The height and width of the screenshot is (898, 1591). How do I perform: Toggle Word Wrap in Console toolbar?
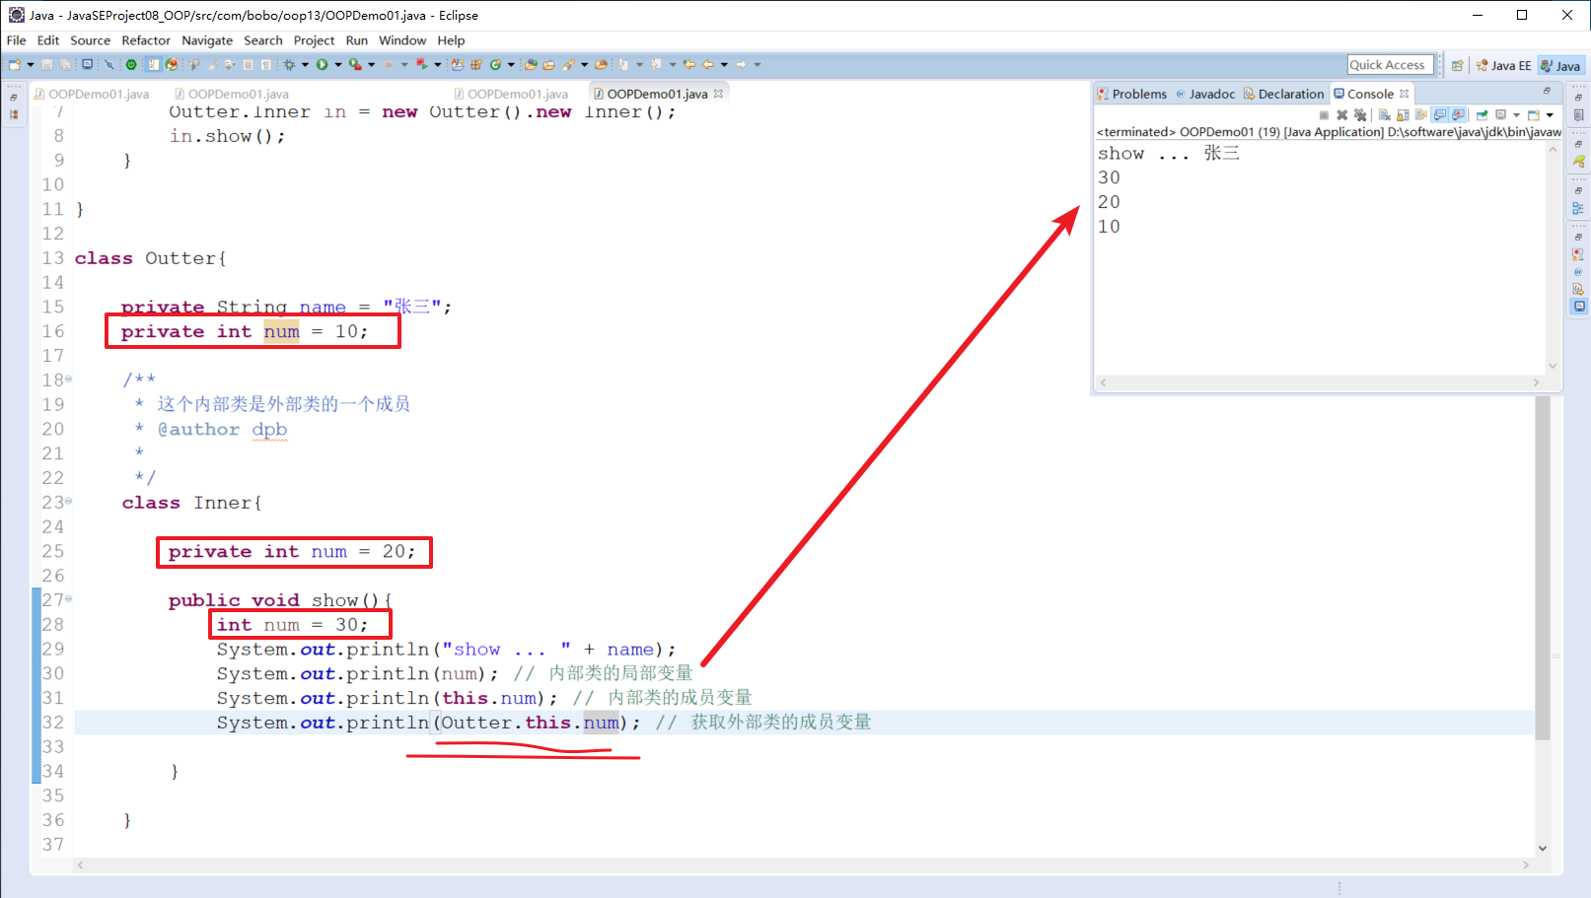[1421, 114]
